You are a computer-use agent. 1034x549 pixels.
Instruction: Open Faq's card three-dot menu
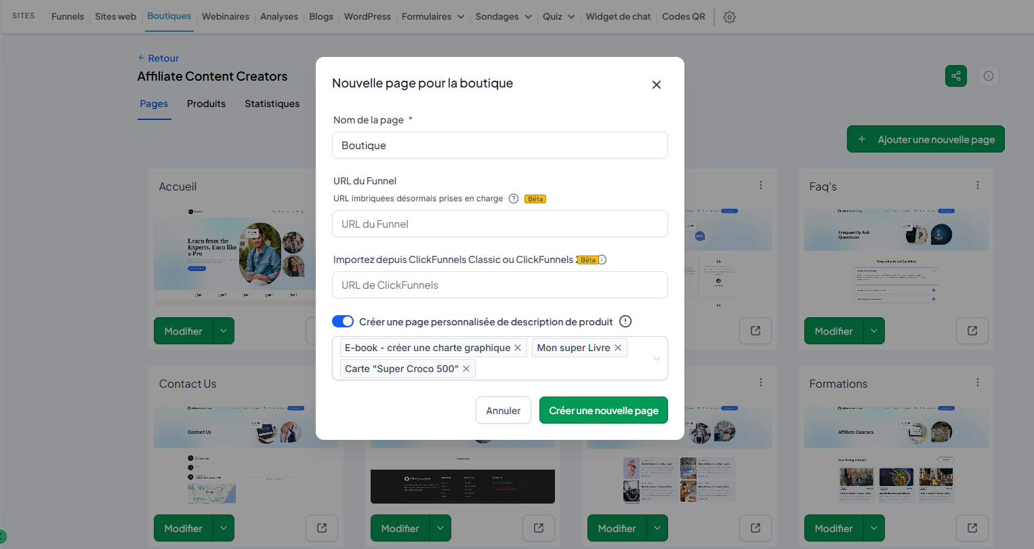click(978, 185)
